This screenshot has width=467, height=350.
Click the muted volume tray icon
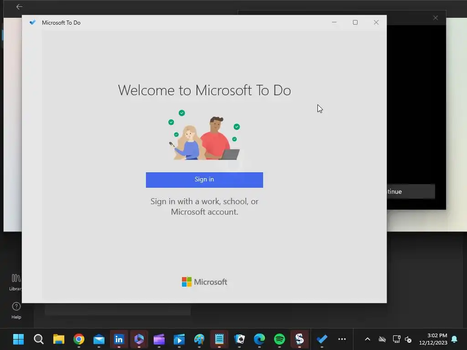click(x=408, y=339)
